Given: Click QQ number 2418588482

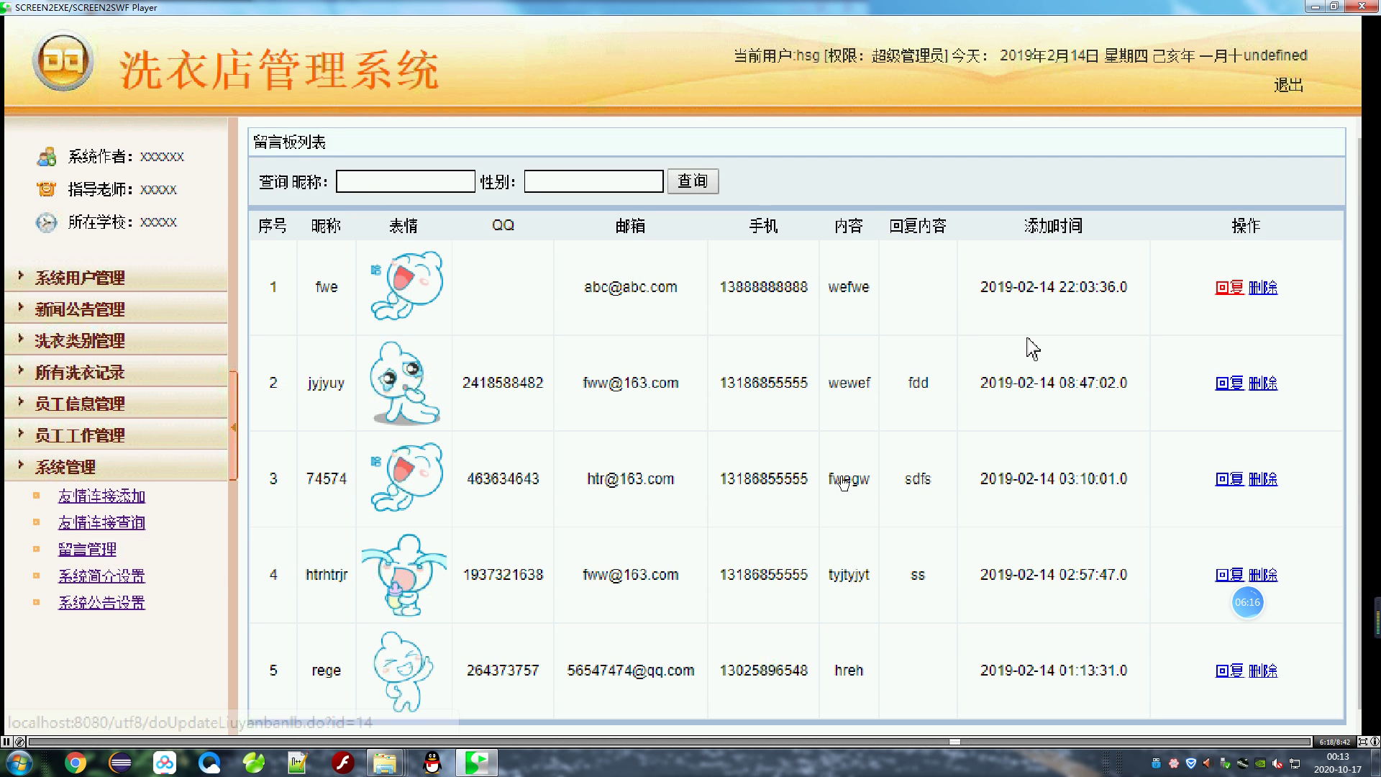Looking at the screenshot, I should pyautogui.click(x=503, y=383).
